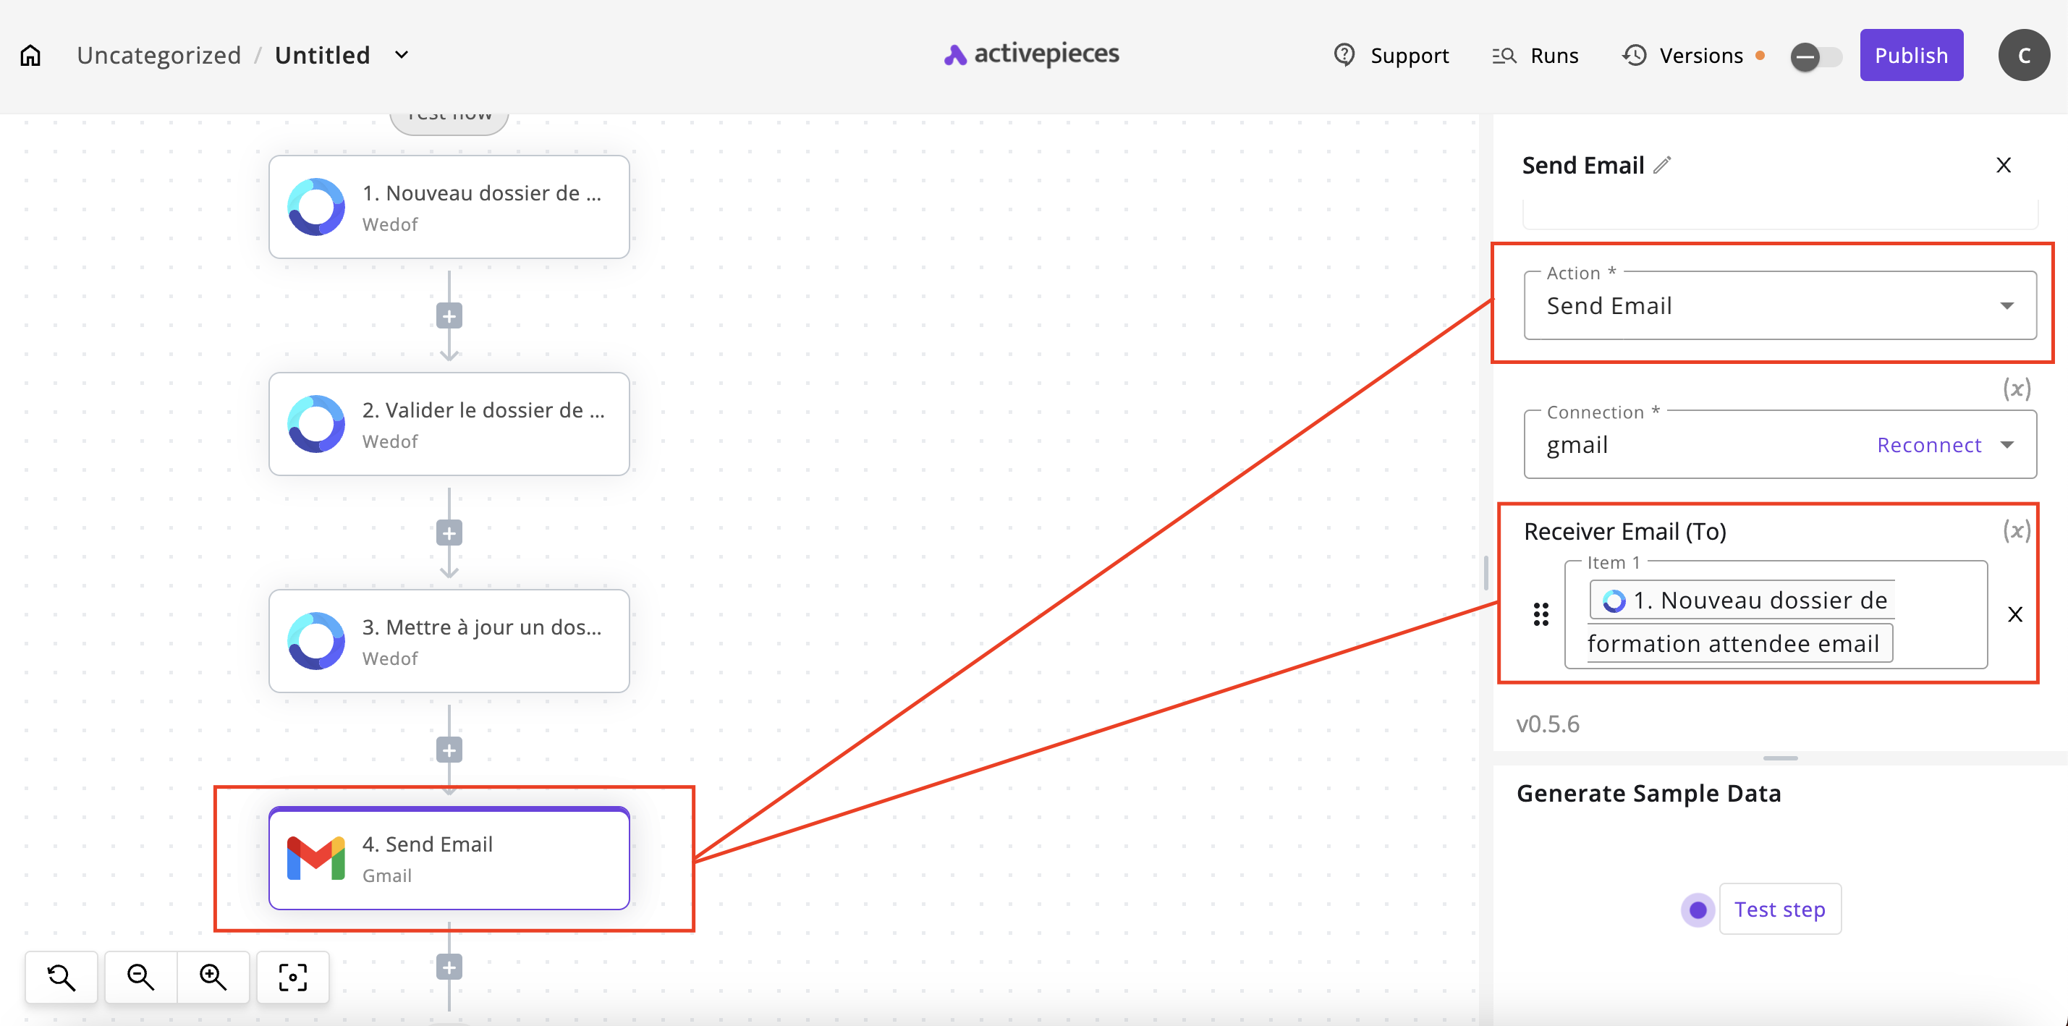This screenshot has height=1026, width=2068.
Task: Select the Valider le dossier step node
Action: pyautogui.click(x=449, y=424)
